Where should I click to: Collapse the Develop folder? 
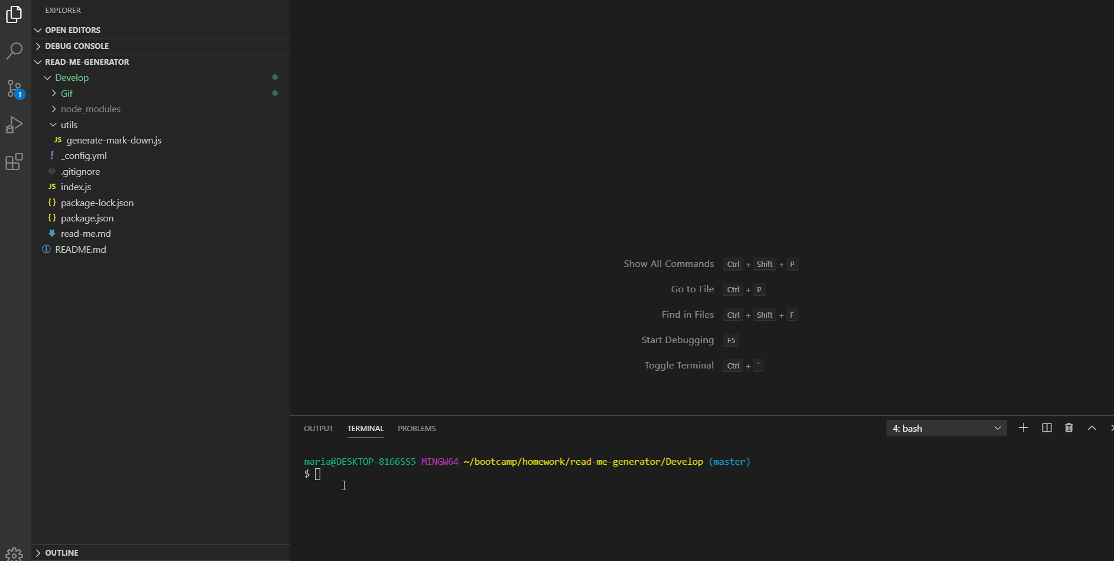[161, 78]
